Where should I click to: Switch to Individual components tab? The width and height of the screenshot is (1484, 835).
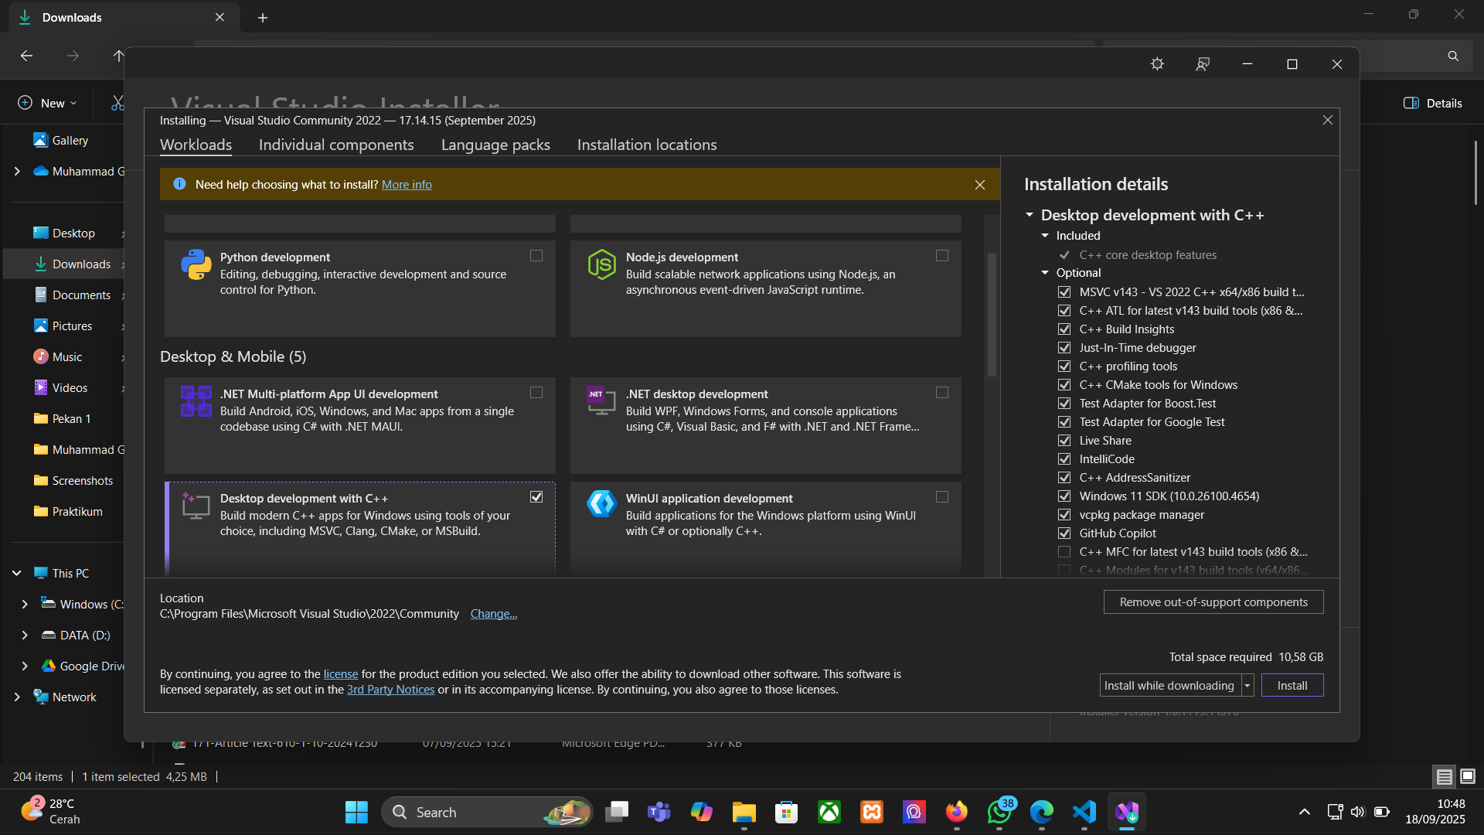pos(336,145)
